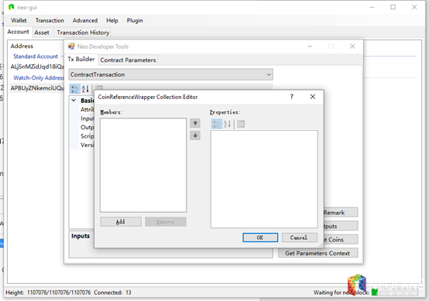The width and height of the screenshot is (429, 301).
Task: Maximize the neo-gui main window
Action: pyautogui.click(x=393, y=7)
